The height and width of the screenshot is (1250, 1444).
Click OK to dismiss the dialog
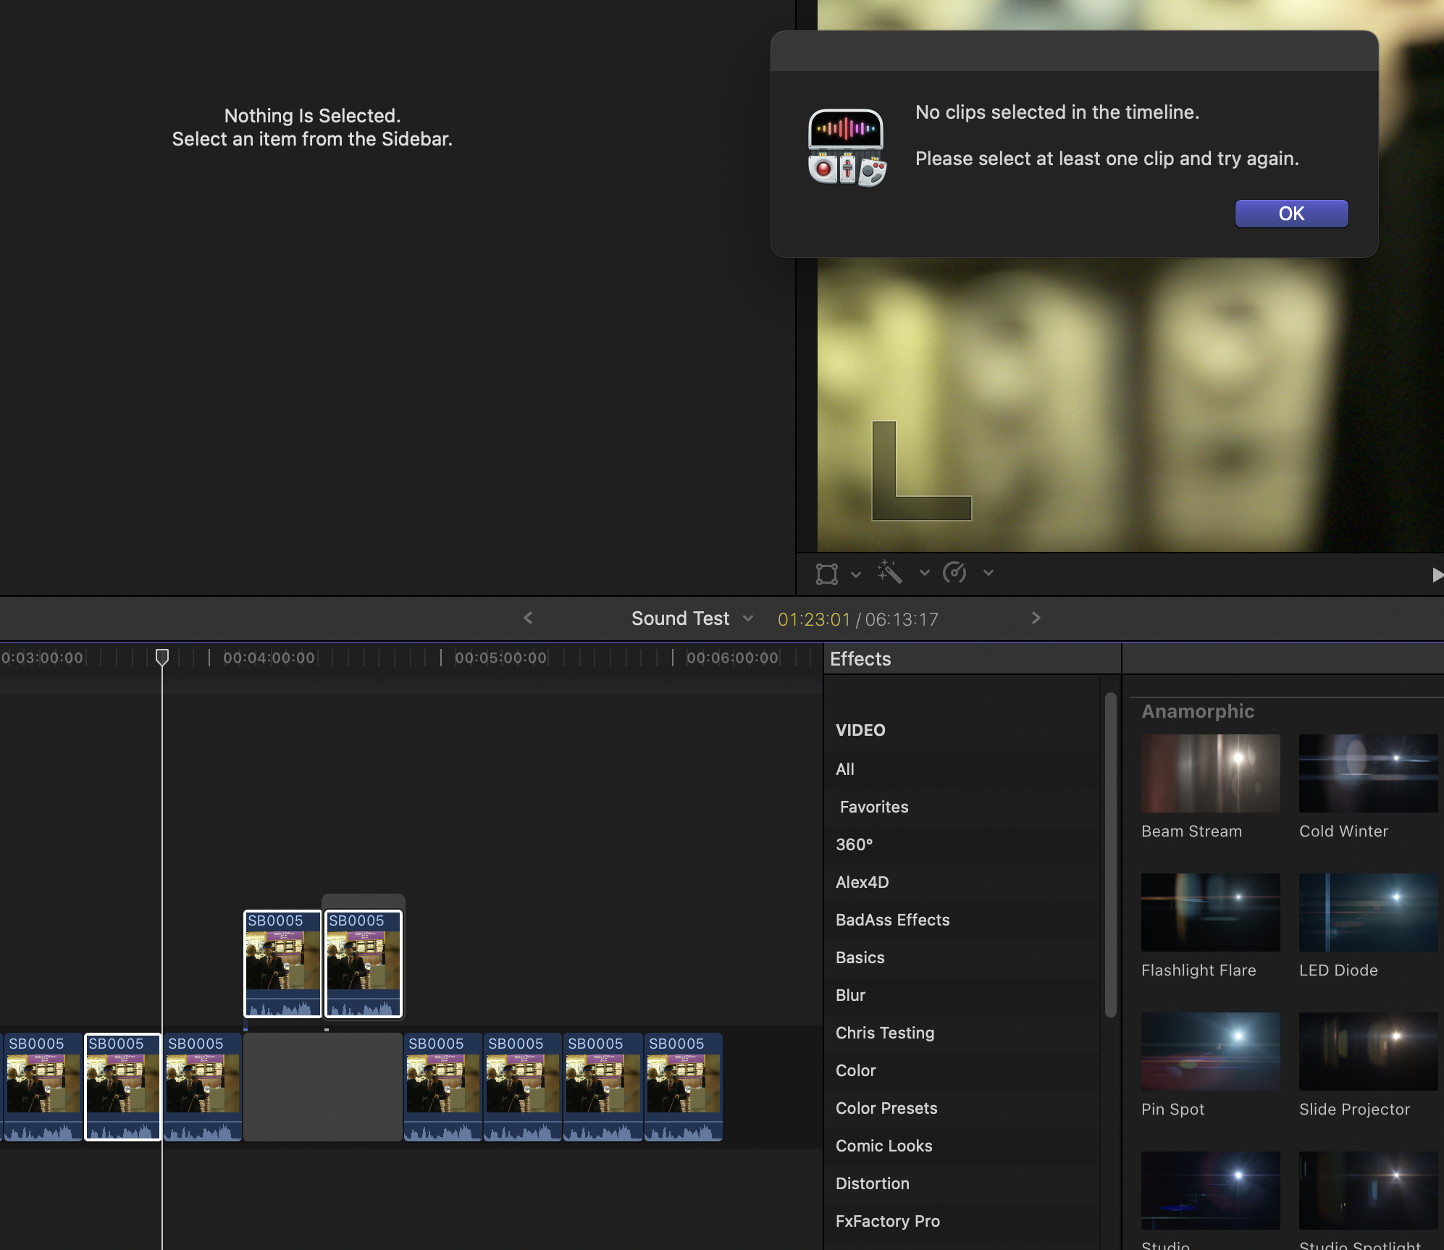tap(1291, 214)
